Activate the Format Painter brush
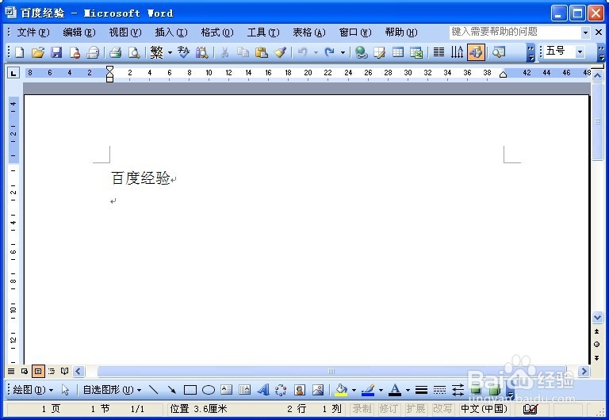Screen dimensions: 609x420 tap(280, 52)
